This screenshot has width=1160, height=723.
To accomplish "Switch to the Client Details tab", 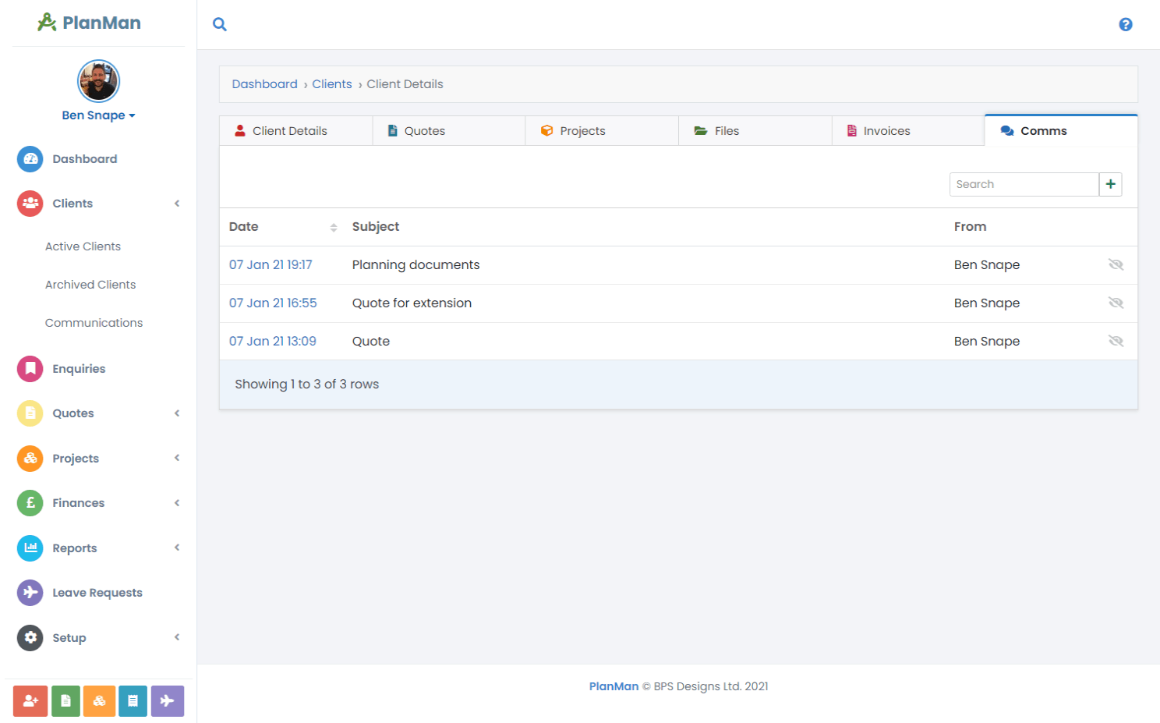I will pos(295,131).
